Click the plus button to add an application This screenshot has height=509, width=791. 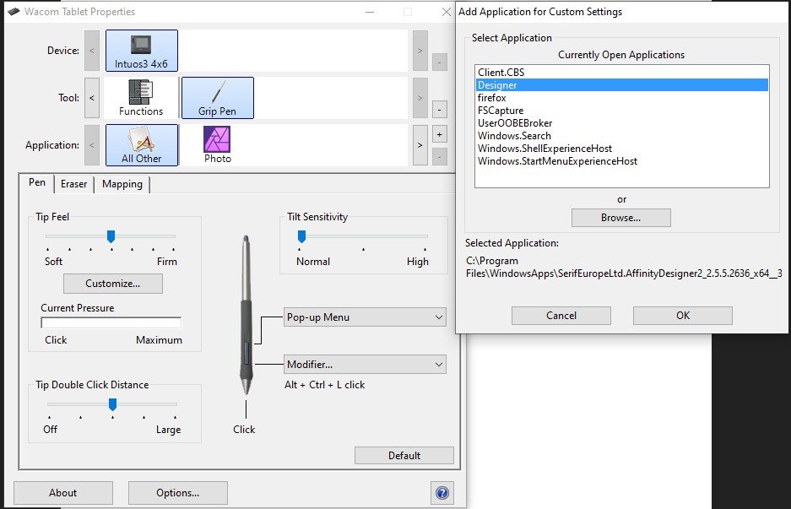[x=439, y=135]
